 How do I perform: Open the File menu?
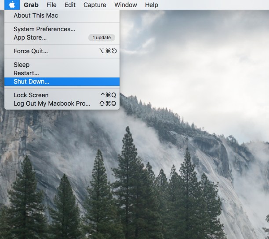(x=51, y=5)
